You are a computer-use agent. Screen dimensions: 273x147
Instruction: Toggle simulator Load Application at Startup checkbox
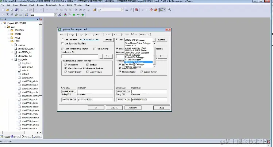point(63,49)
